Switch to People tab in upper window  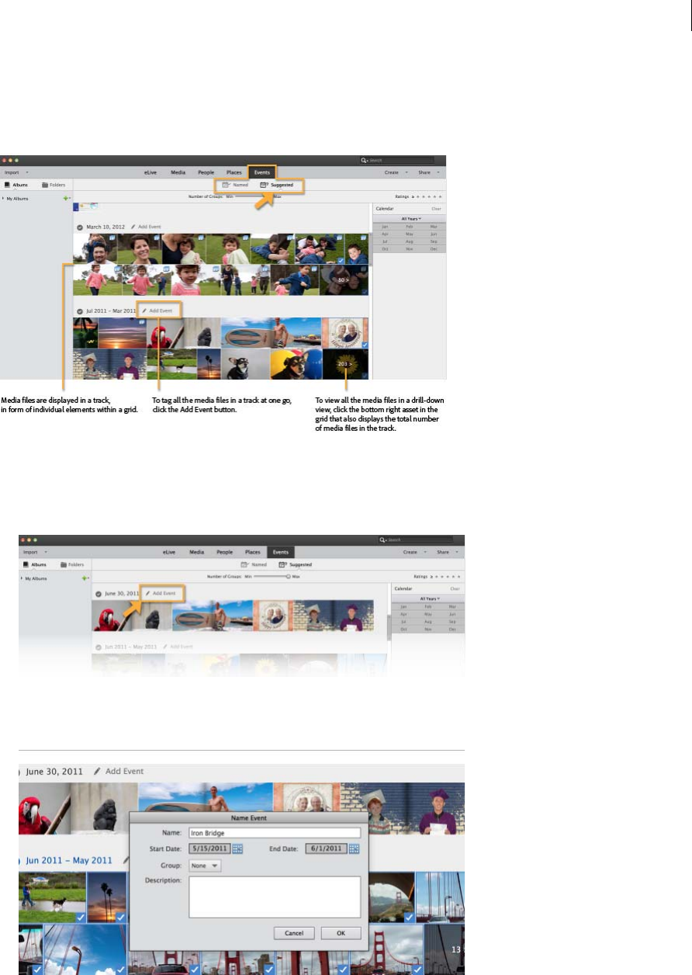(x=206, y=172)
